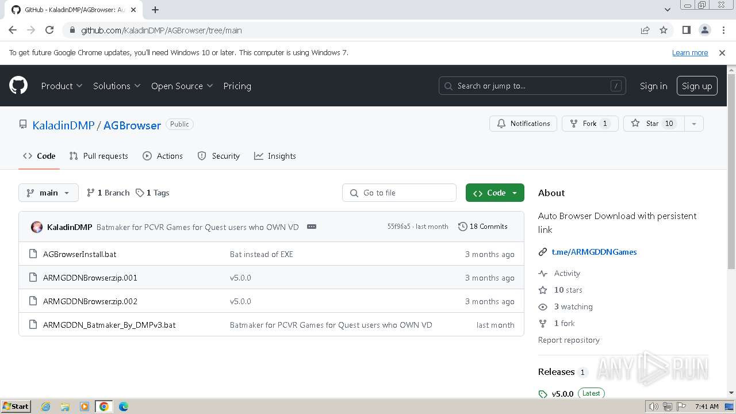Screen dimensions: 736x414
Task: Expand commit message details ellipsis
Action: 312,227
